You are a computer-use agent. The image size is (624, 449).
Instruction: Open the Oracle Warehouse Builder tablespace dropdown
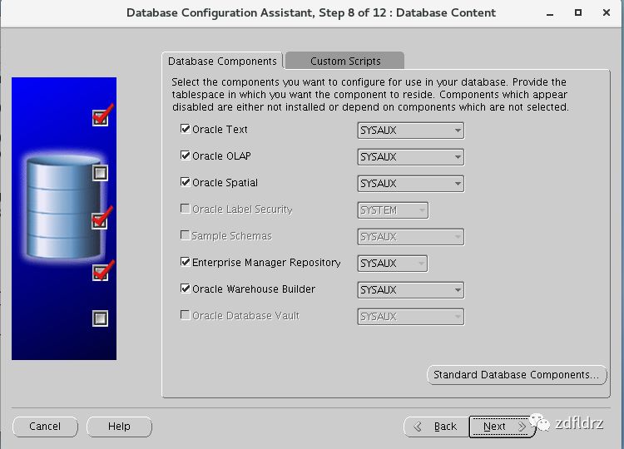point(411,290)
